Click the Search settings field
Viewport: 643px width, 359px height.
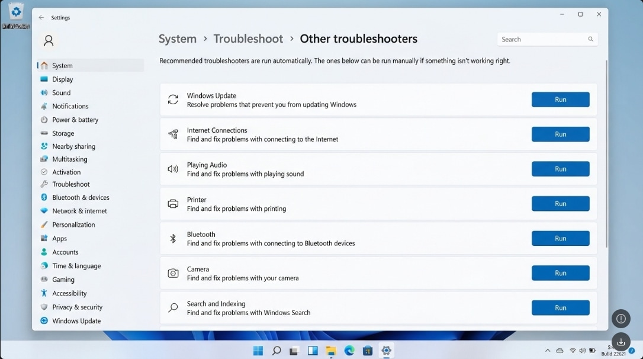coord(547,39)
